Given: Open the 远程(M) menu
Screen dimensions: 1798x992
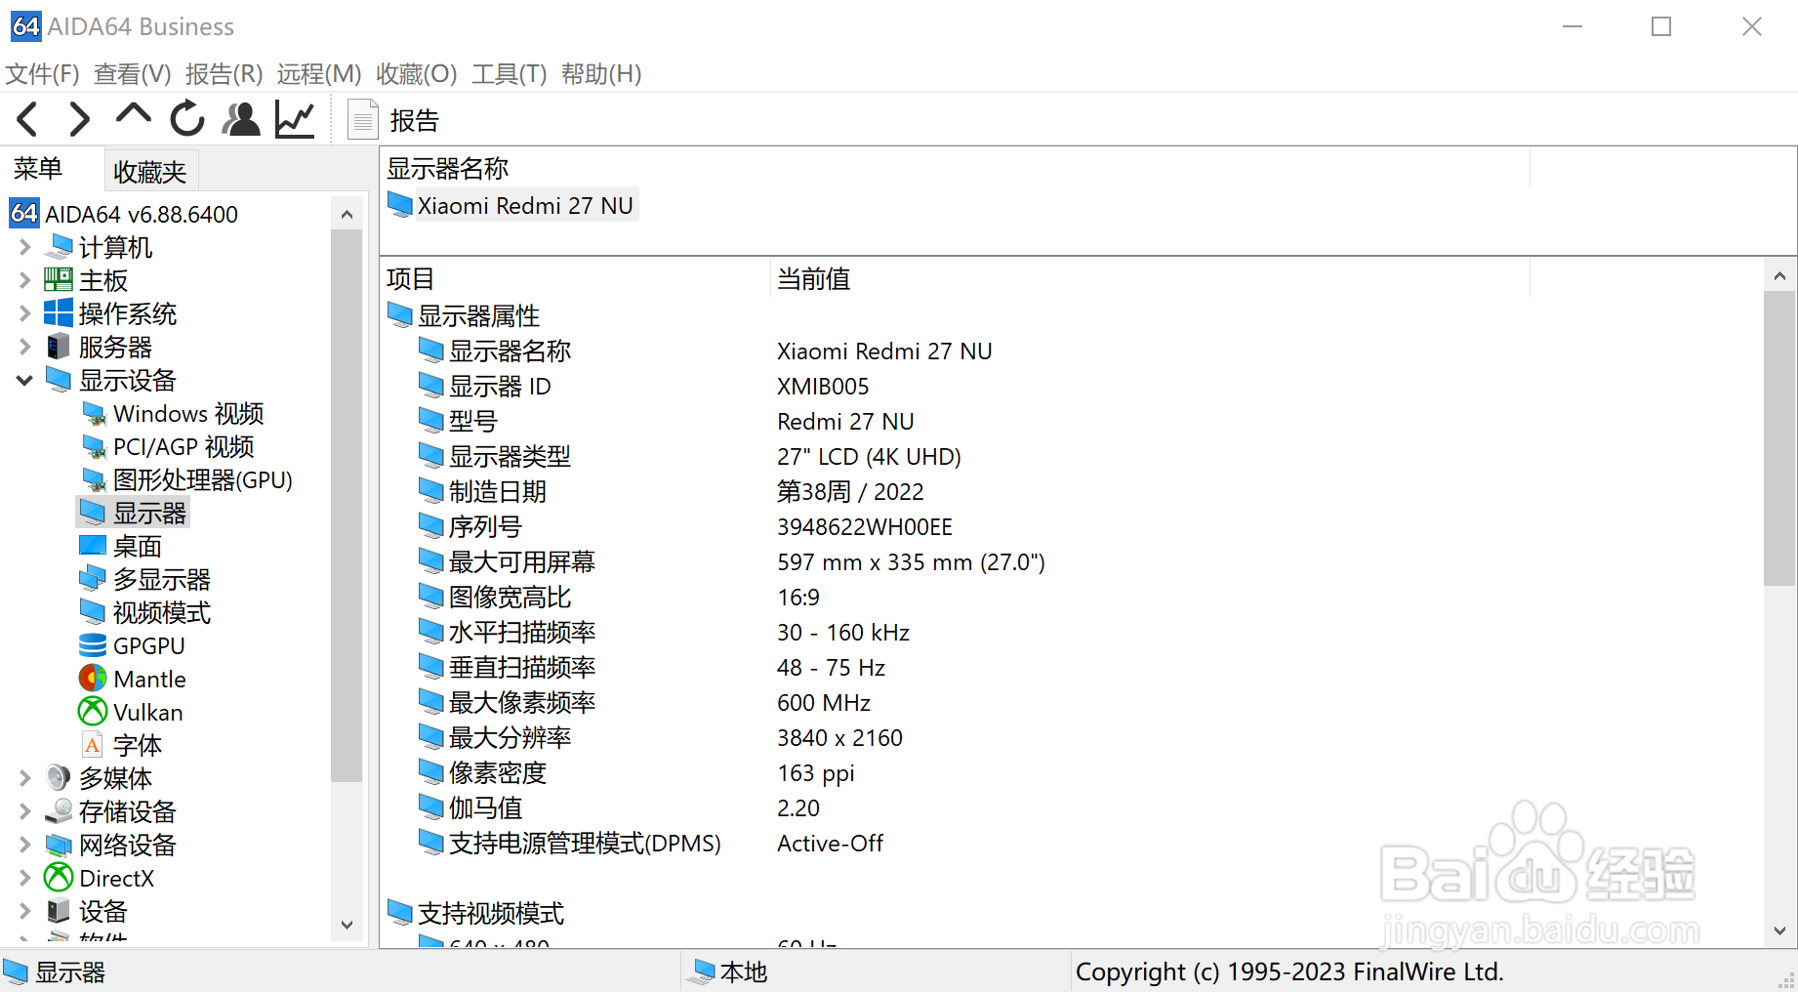Looking at the screenshot, I should [319, 74].
